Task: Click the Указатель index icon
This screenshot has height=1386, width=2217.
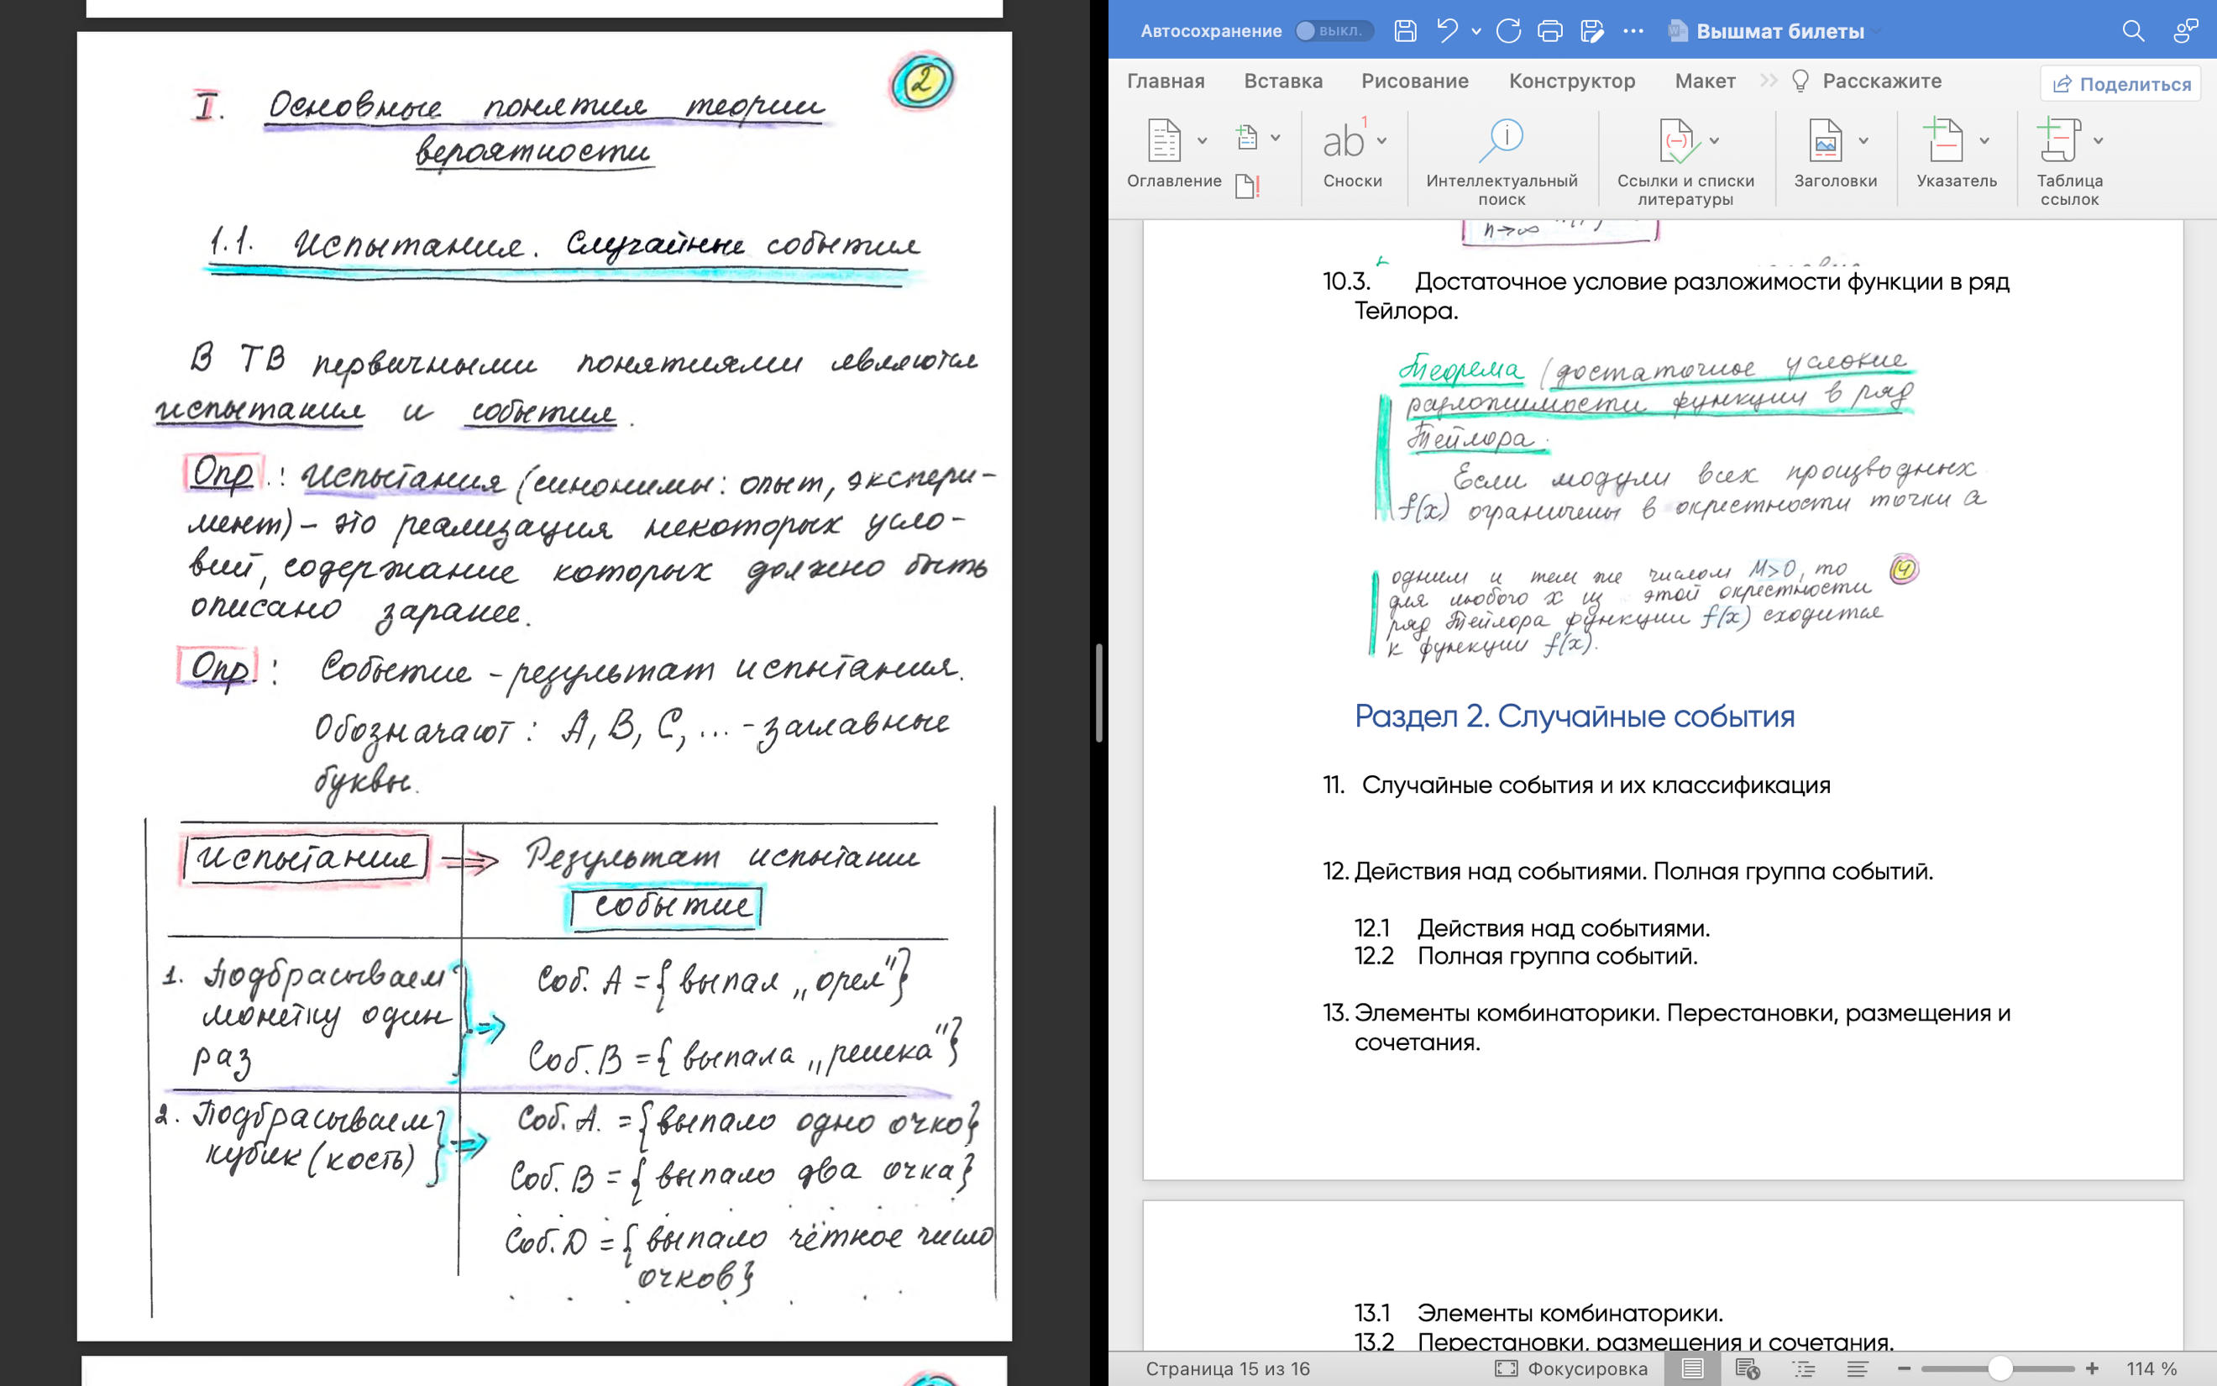Action: coord(1944,140)
